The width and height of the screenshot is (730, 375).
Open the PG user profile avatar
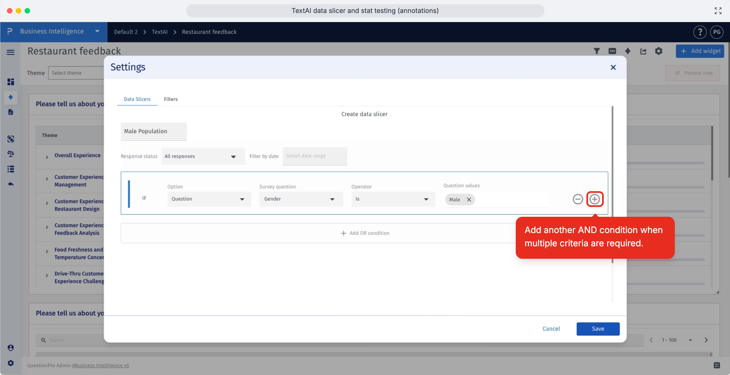click(717, 32)
